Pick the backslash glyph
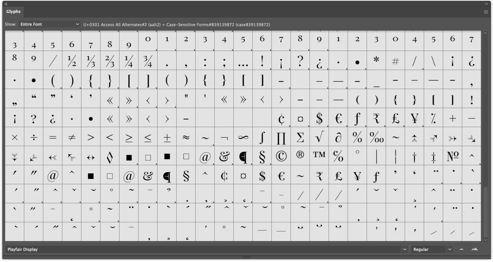This screenshot has width=493, height=262. coord(433,61)
